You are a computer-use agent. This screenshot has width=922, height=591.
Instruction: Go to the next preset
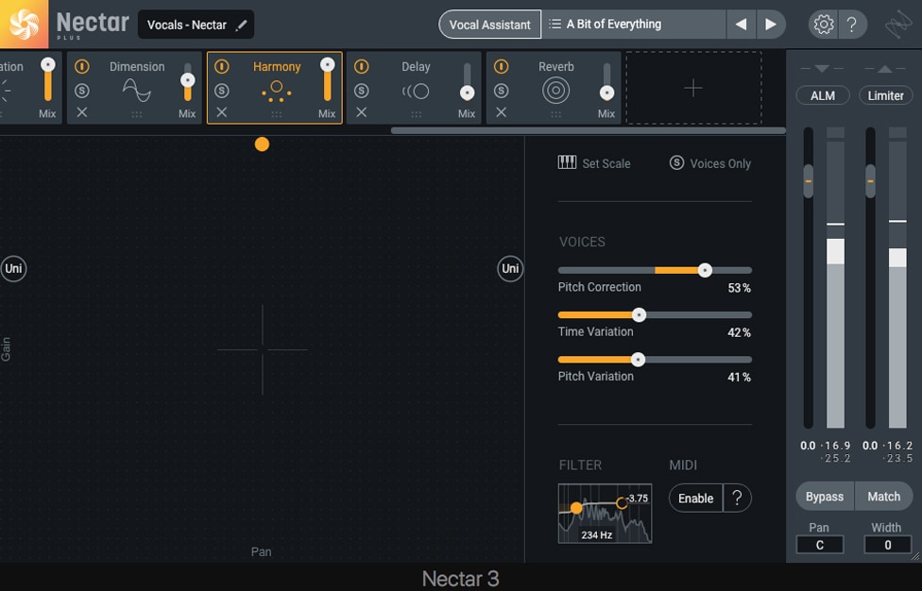coord(771,25)
